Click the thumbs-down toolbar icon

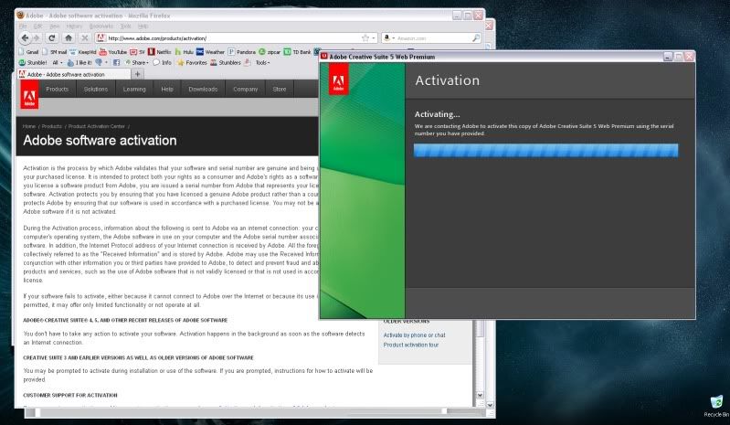point(100,62)
